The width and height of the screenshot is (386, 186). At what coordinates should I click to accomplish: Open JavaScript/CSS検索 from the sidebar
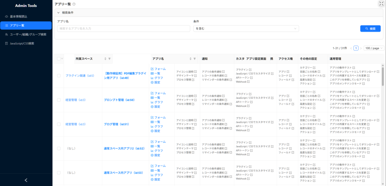(x=26, y=43)
